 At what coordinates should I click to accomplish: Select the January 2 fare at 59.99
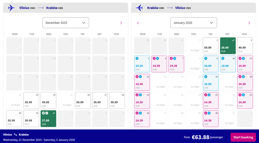click(x=211, y=46)
